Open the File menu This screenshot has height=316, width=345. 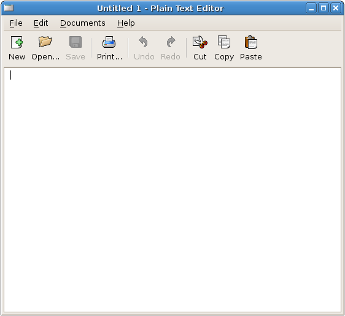(16, 23)
